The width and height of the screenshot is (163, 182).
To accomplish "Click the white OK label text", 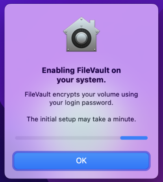I will point(81,161).
